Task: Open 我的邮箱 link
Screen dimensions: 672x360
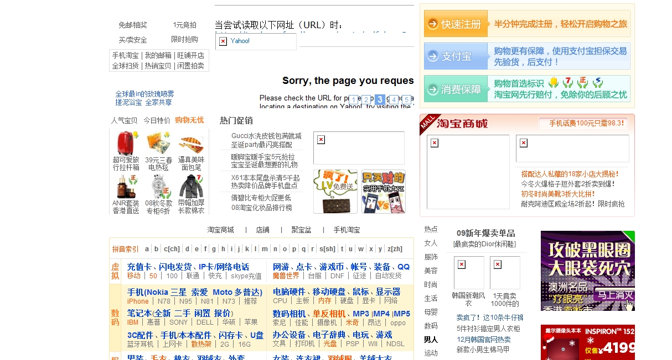Action: coord(158,56)
